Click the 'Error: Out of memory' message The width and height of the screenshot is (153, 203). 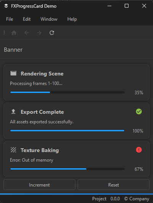coord(32,160)
